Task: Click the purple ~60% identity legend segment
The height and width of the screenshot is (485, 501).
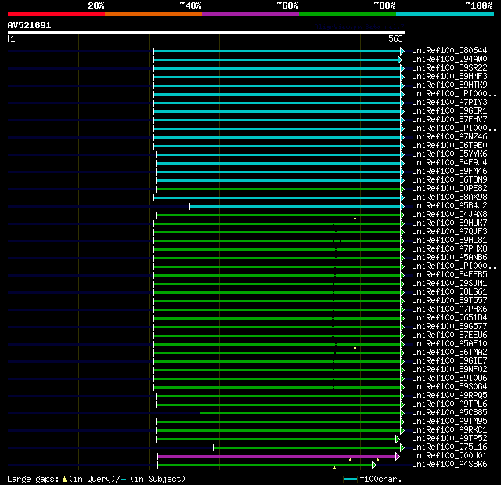Action: point(250,14)
